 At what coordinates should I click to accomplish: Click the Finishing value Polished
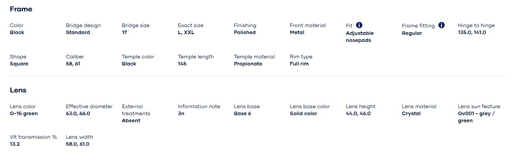[245, 33]
